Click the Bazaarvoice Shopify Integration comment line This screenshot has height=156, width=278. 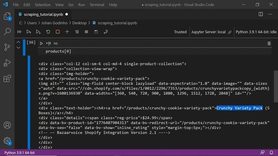[104, 133]
